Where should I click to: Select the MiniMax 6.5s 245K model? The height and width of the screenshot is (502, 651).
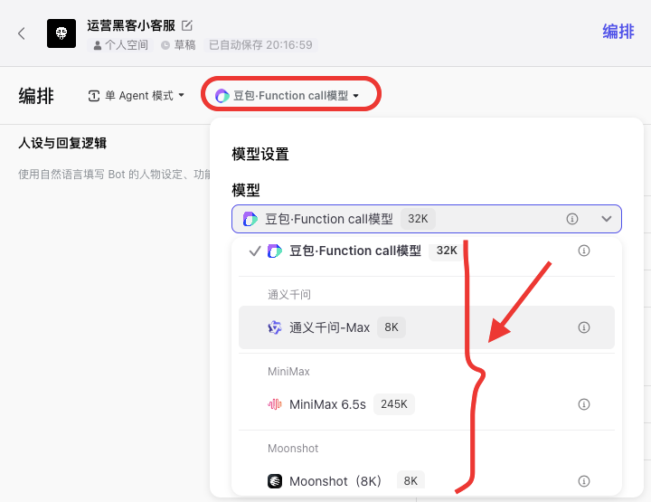coord(427,404)
